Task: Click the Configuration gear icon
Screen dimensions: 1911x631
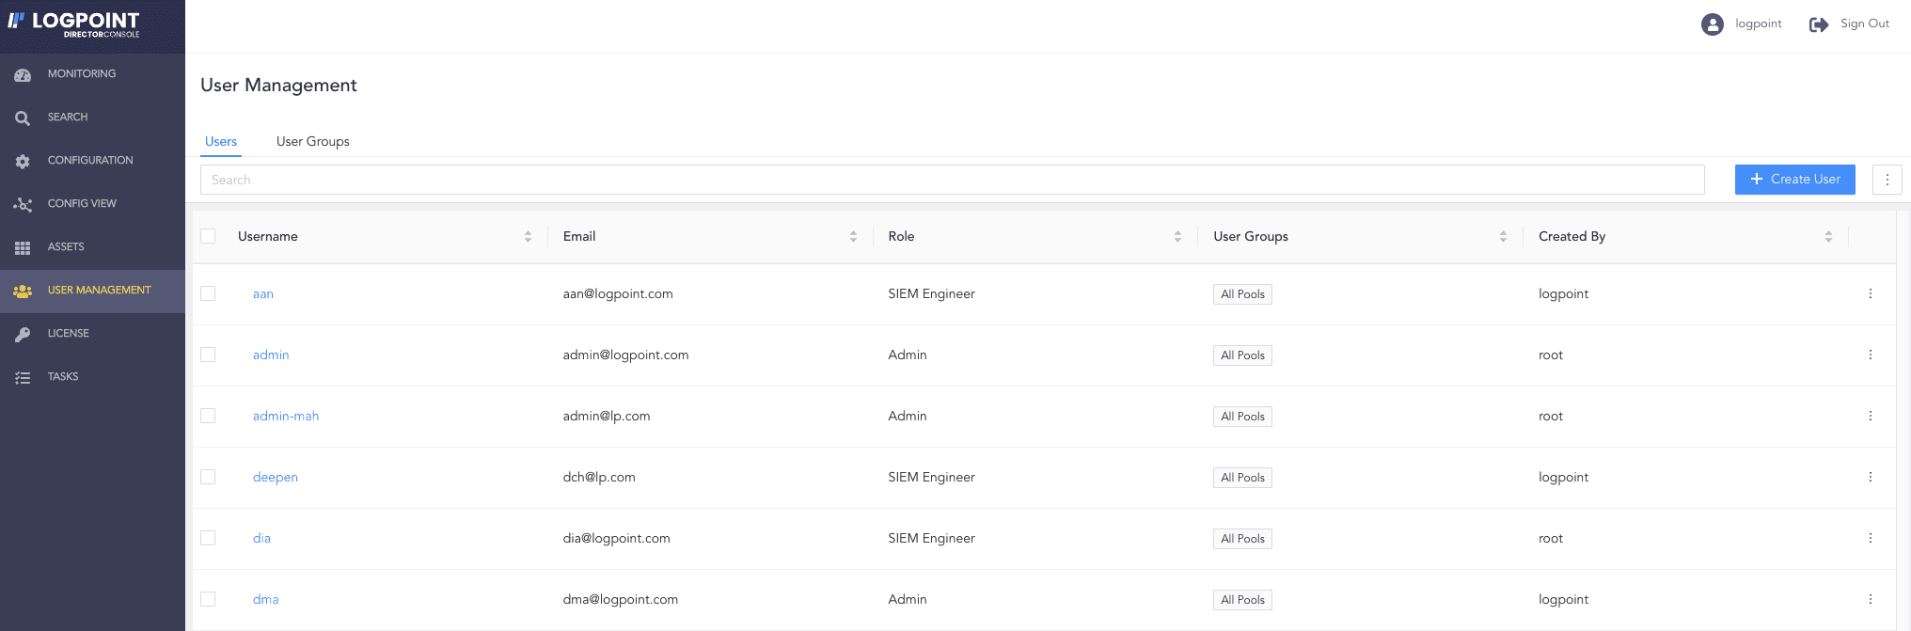Action: coord(23,161)
